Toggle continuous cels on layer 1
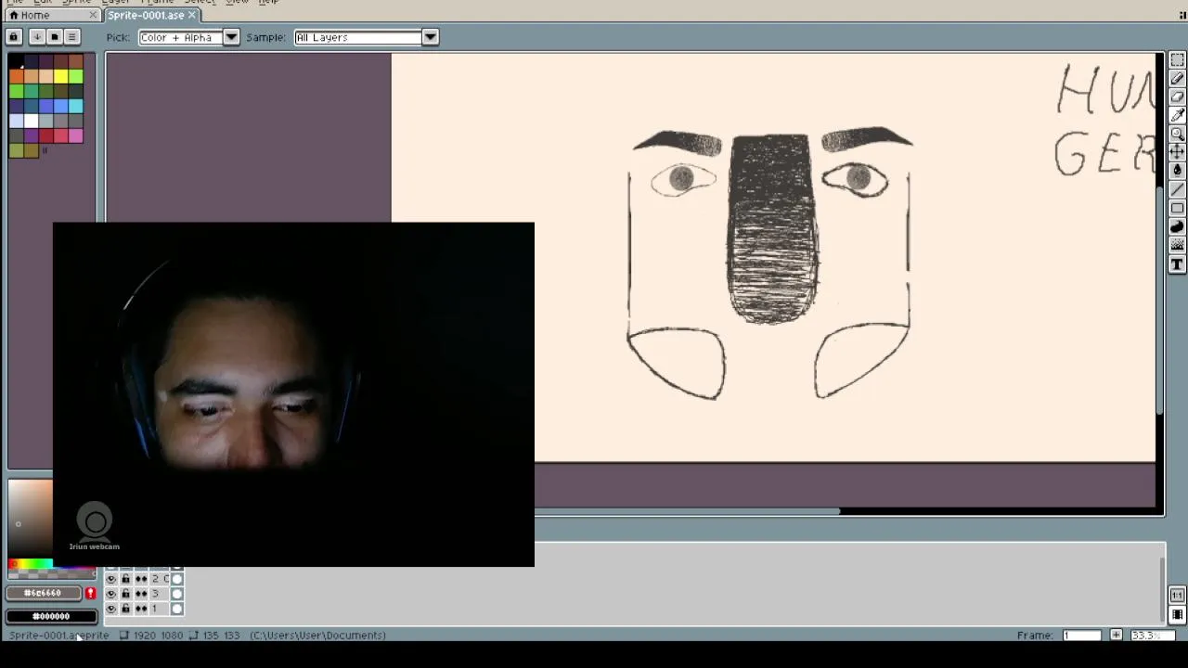 (141, 609)
